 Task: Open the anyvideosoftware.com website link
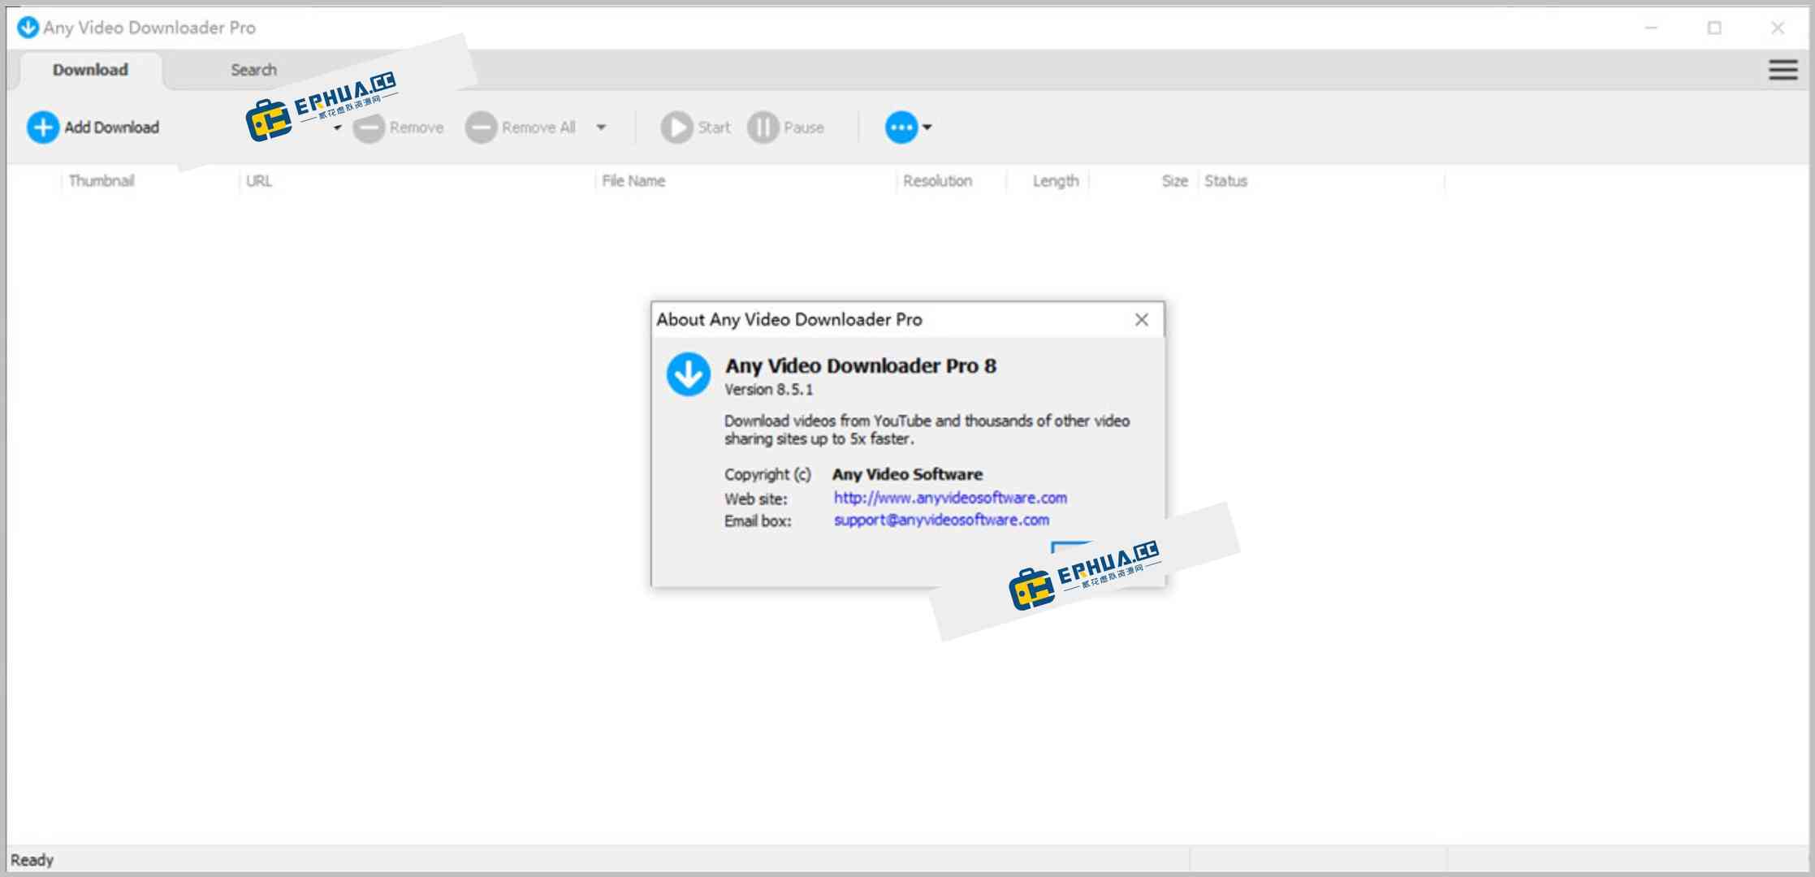coord(949,497)
